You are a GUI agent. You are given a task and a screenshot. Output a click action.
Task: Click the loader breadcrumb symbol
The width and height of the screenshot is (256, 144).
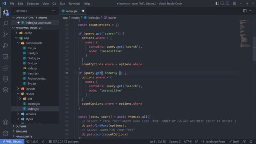point(110,18)
